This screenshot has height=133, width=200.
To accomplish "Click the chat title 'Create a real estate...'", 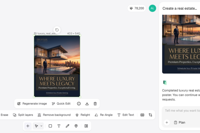I will tap(180, 8).
